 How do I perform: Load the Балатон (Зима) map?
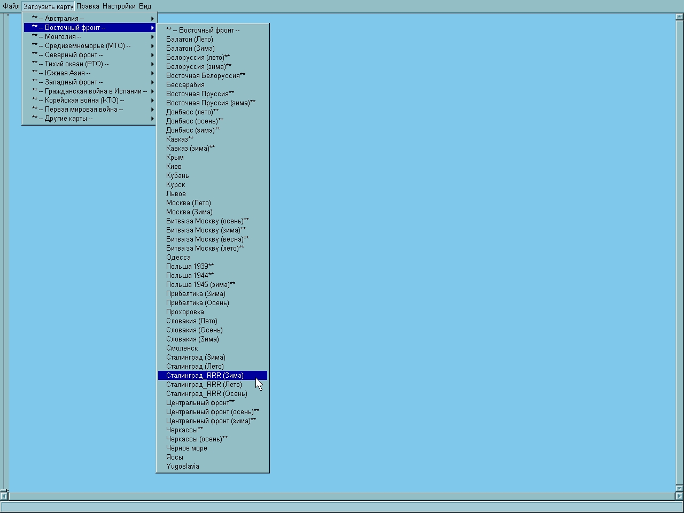pos(213,49)
